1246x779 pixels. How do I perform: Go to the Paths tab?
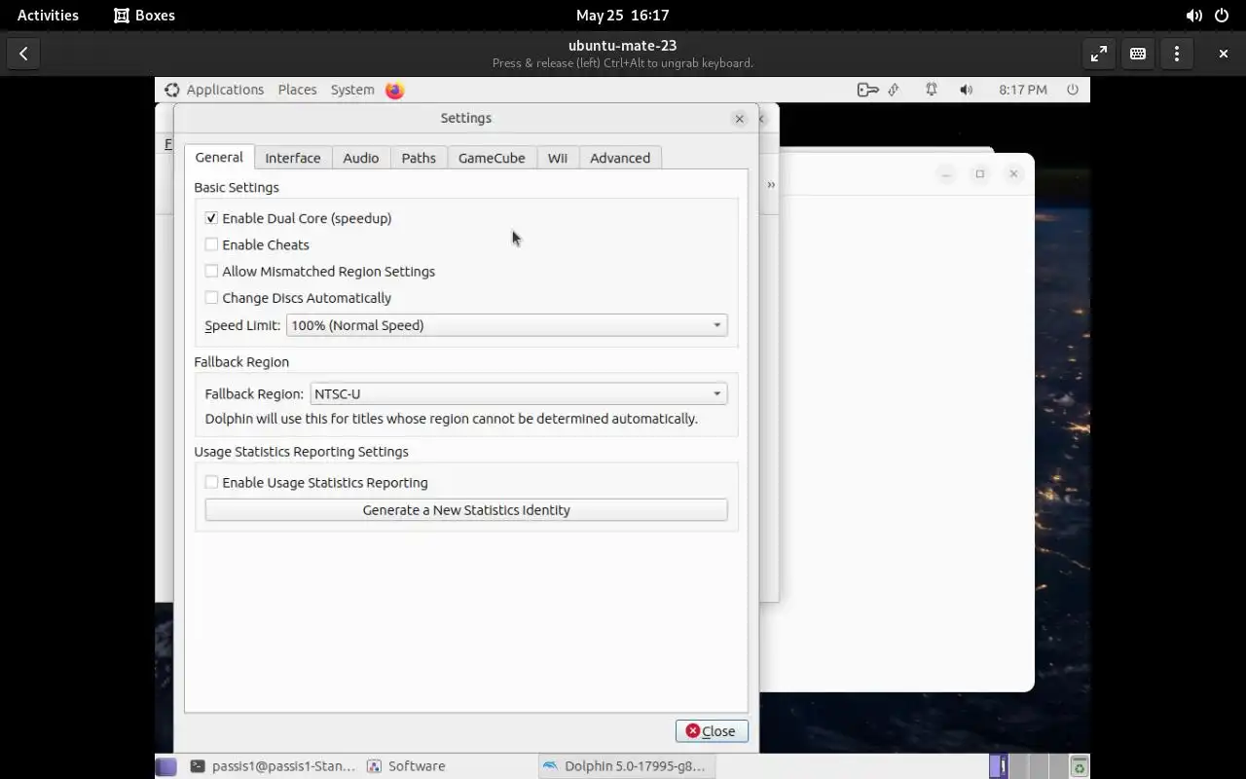[419, 158]
